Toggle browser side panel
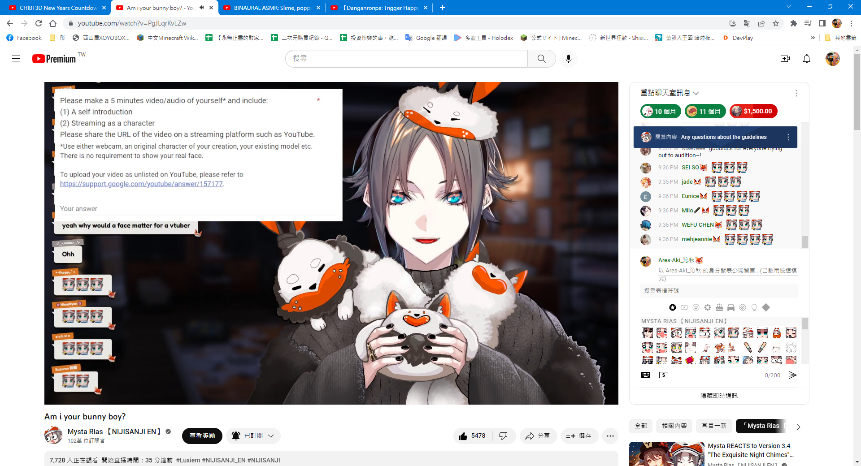 point(822,23)
